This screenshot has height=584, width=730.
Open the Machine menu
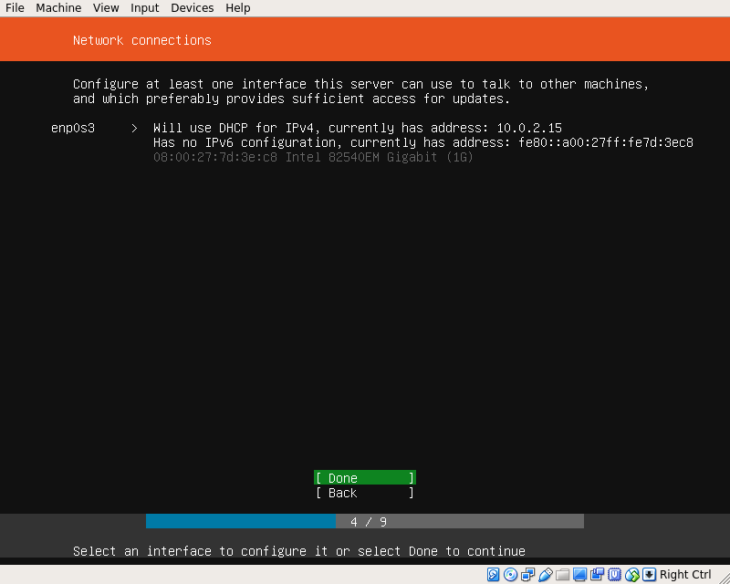[x=58, y=8]
